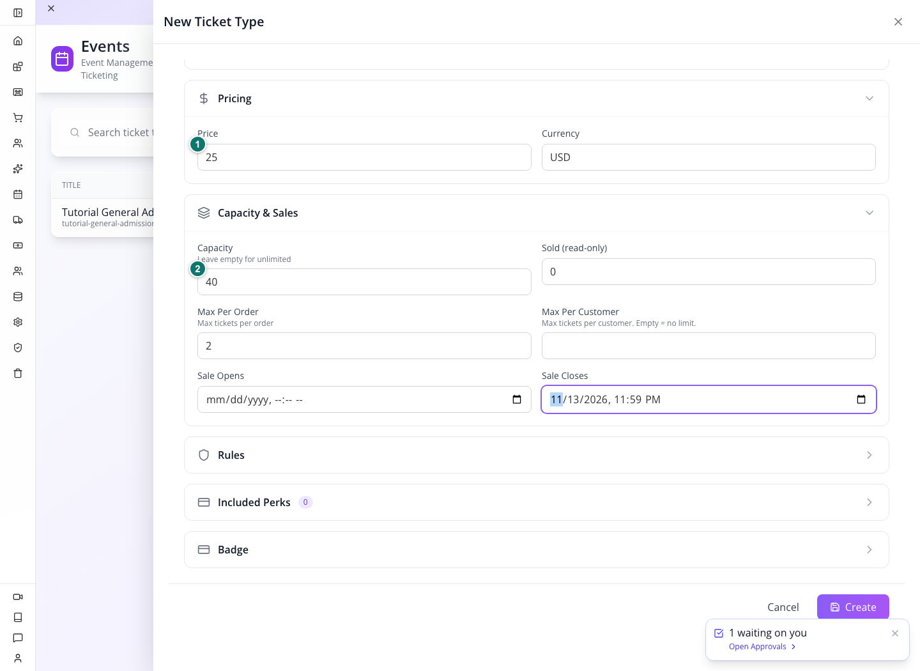The height and width of the screenshot is (671, 920).
Task: Focus the Max Per Order field
Action: (364, 346)
